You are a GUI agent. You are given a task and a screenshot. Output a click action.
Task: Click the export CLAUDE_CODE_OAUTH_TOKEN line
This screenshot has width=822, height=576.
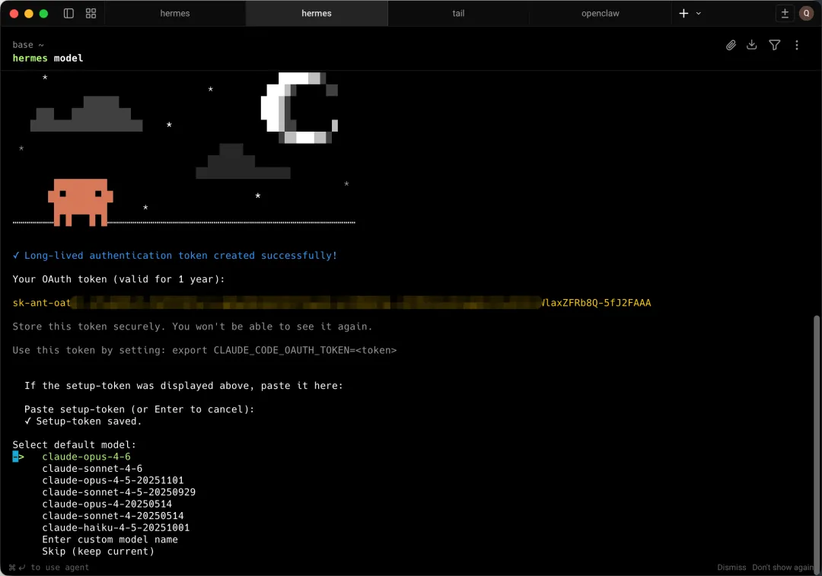point(205,350)
